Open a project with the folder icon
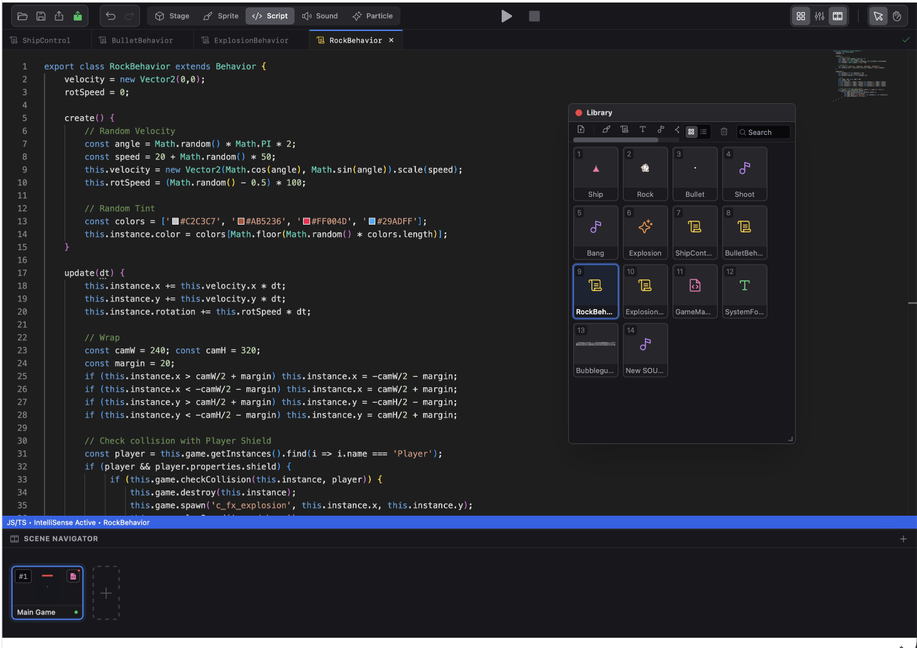The height and width of the screenshot is (648, 917). (x=23, y=16)
